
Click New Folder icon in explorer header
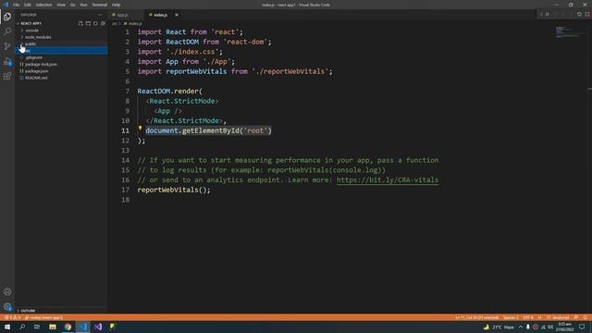point(88,23)
